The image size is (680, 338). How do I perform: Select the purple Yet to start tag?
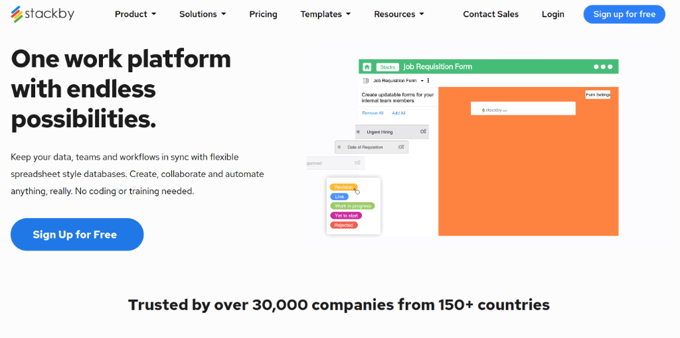click(345, 215)
